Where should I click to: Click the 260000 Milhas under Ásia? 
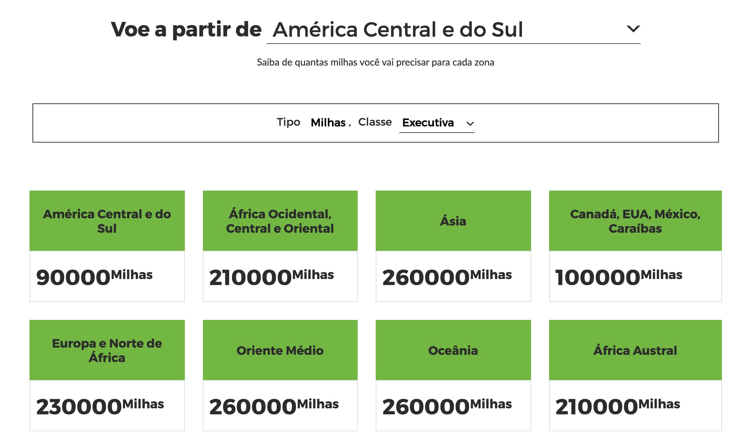coord(447,277)
